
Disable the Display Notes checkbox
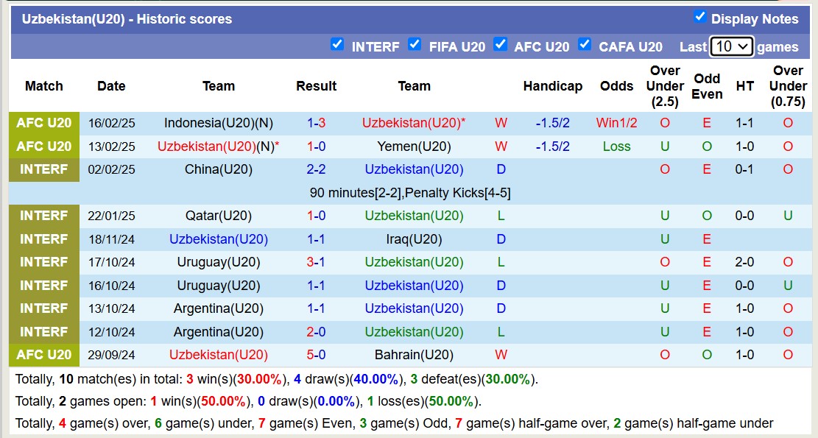(x=699, y=19)
